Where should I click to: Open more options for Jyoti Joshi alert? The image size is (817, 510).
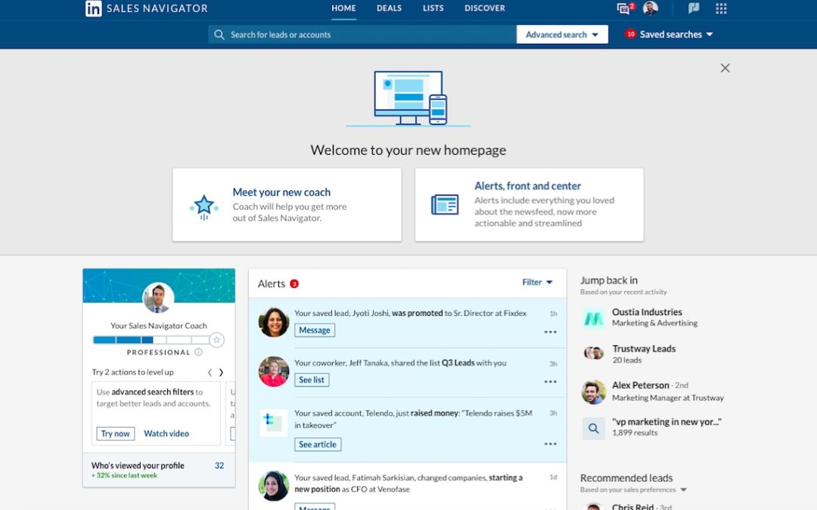550,332
